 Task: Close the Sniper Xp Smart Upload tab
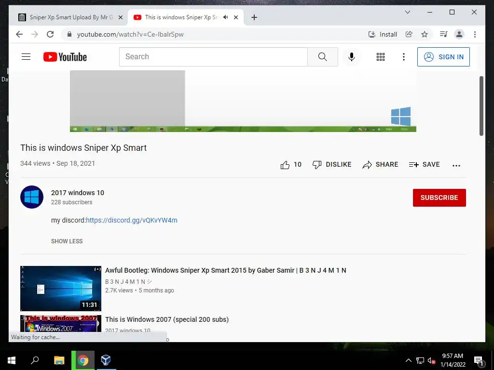tap(120, 17)
